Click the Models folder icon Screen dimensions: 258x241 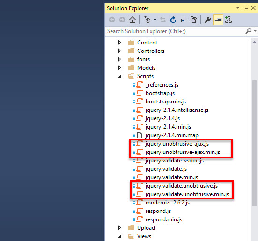point(131,67)
